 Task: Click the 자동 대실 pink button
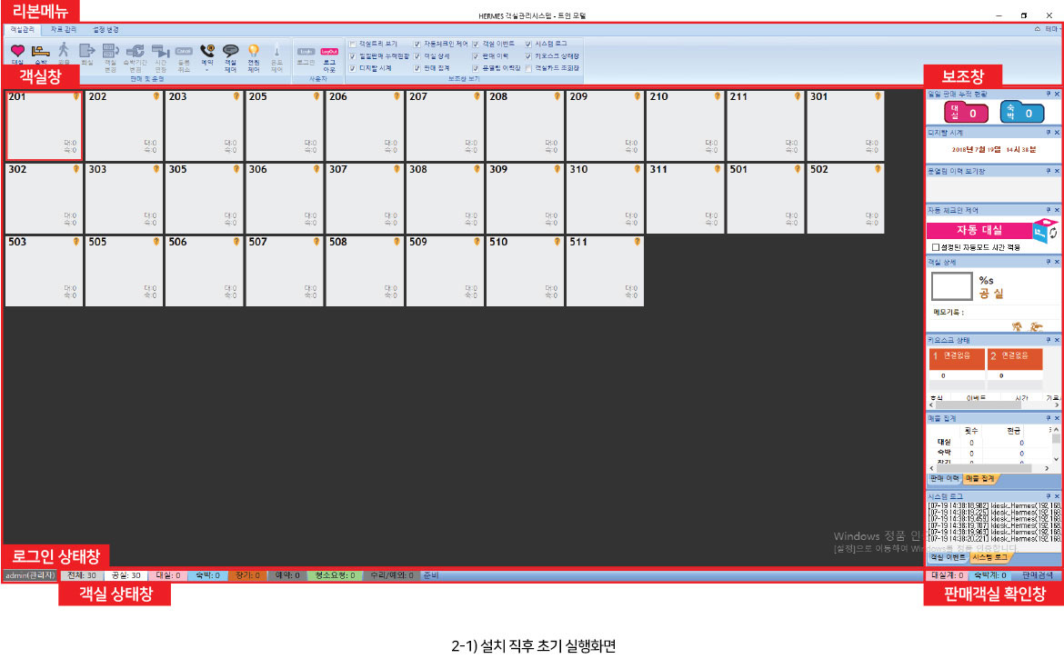point(979,231)
